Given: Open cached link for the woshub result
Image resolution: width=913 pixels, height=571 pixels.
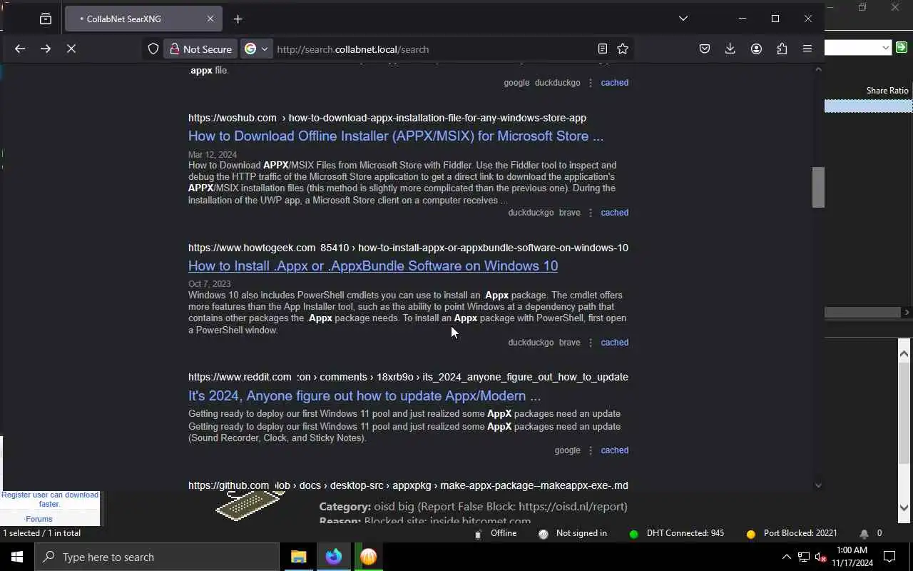Looking at the screenshot, I should [614, 213].
